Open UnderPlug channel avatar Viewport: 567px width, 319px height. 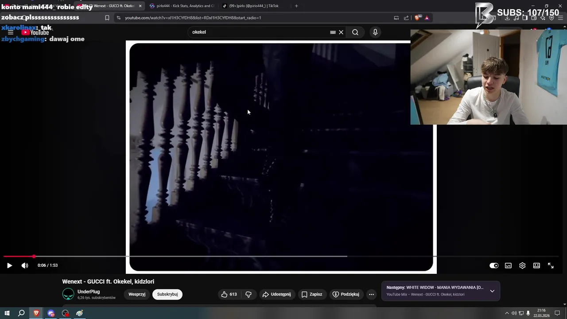click(68, 294)
